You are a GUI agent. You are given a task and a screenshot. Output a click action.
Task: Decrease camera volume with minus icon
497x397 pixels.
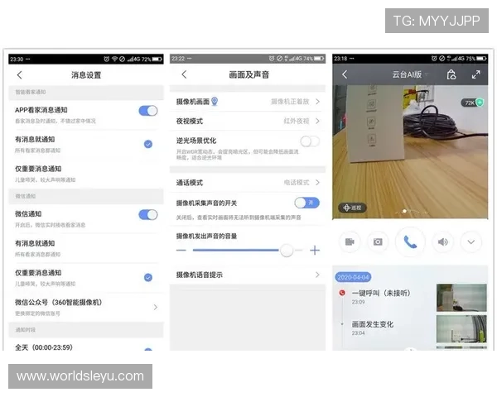tap(181, 250)
